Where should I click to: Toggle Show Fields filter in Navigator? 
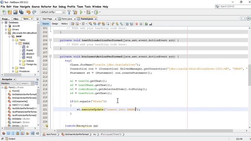9,133
